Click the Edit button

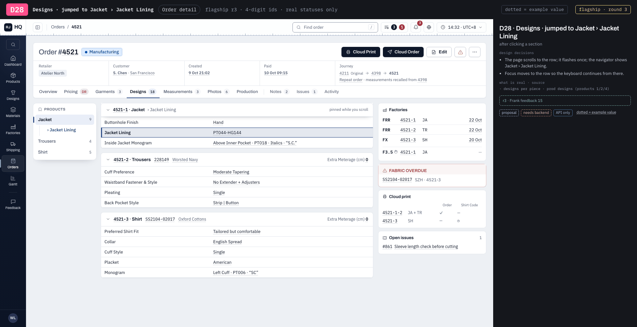pos(439,52)
